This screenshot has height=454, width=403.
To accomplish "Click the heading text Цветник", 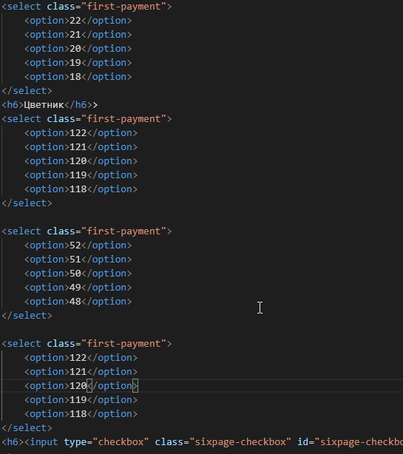I will pyautogui.click(x=44, y=105).
